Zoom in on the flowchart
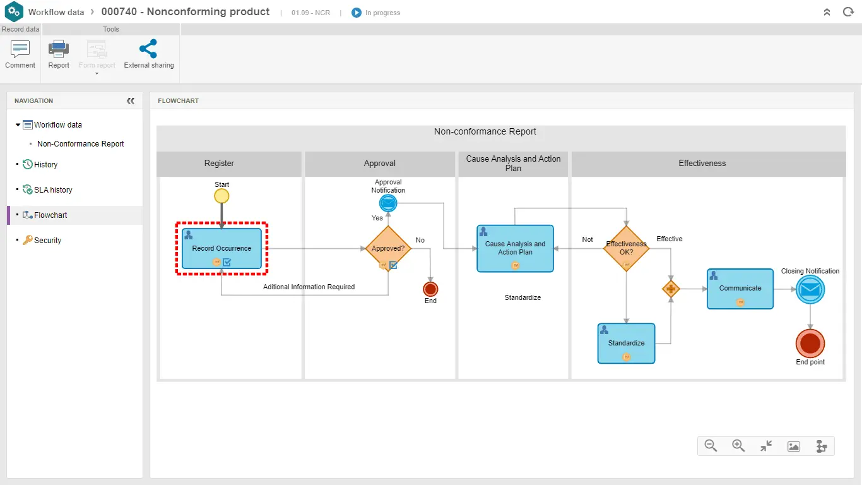The width and height of the screenshot is (862, 485). click(738, 446)
